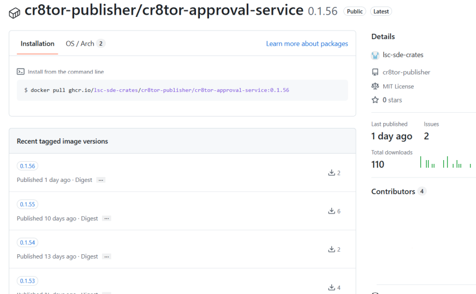
Task: Click the Recent tagged image versions heading
Action: pos(62,142)
